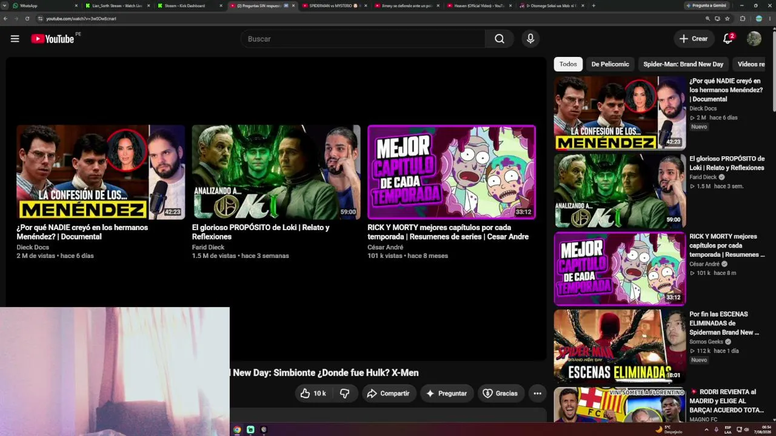Go to the YouTube home logo
The image size is (776, 436).
pos(53,39)
